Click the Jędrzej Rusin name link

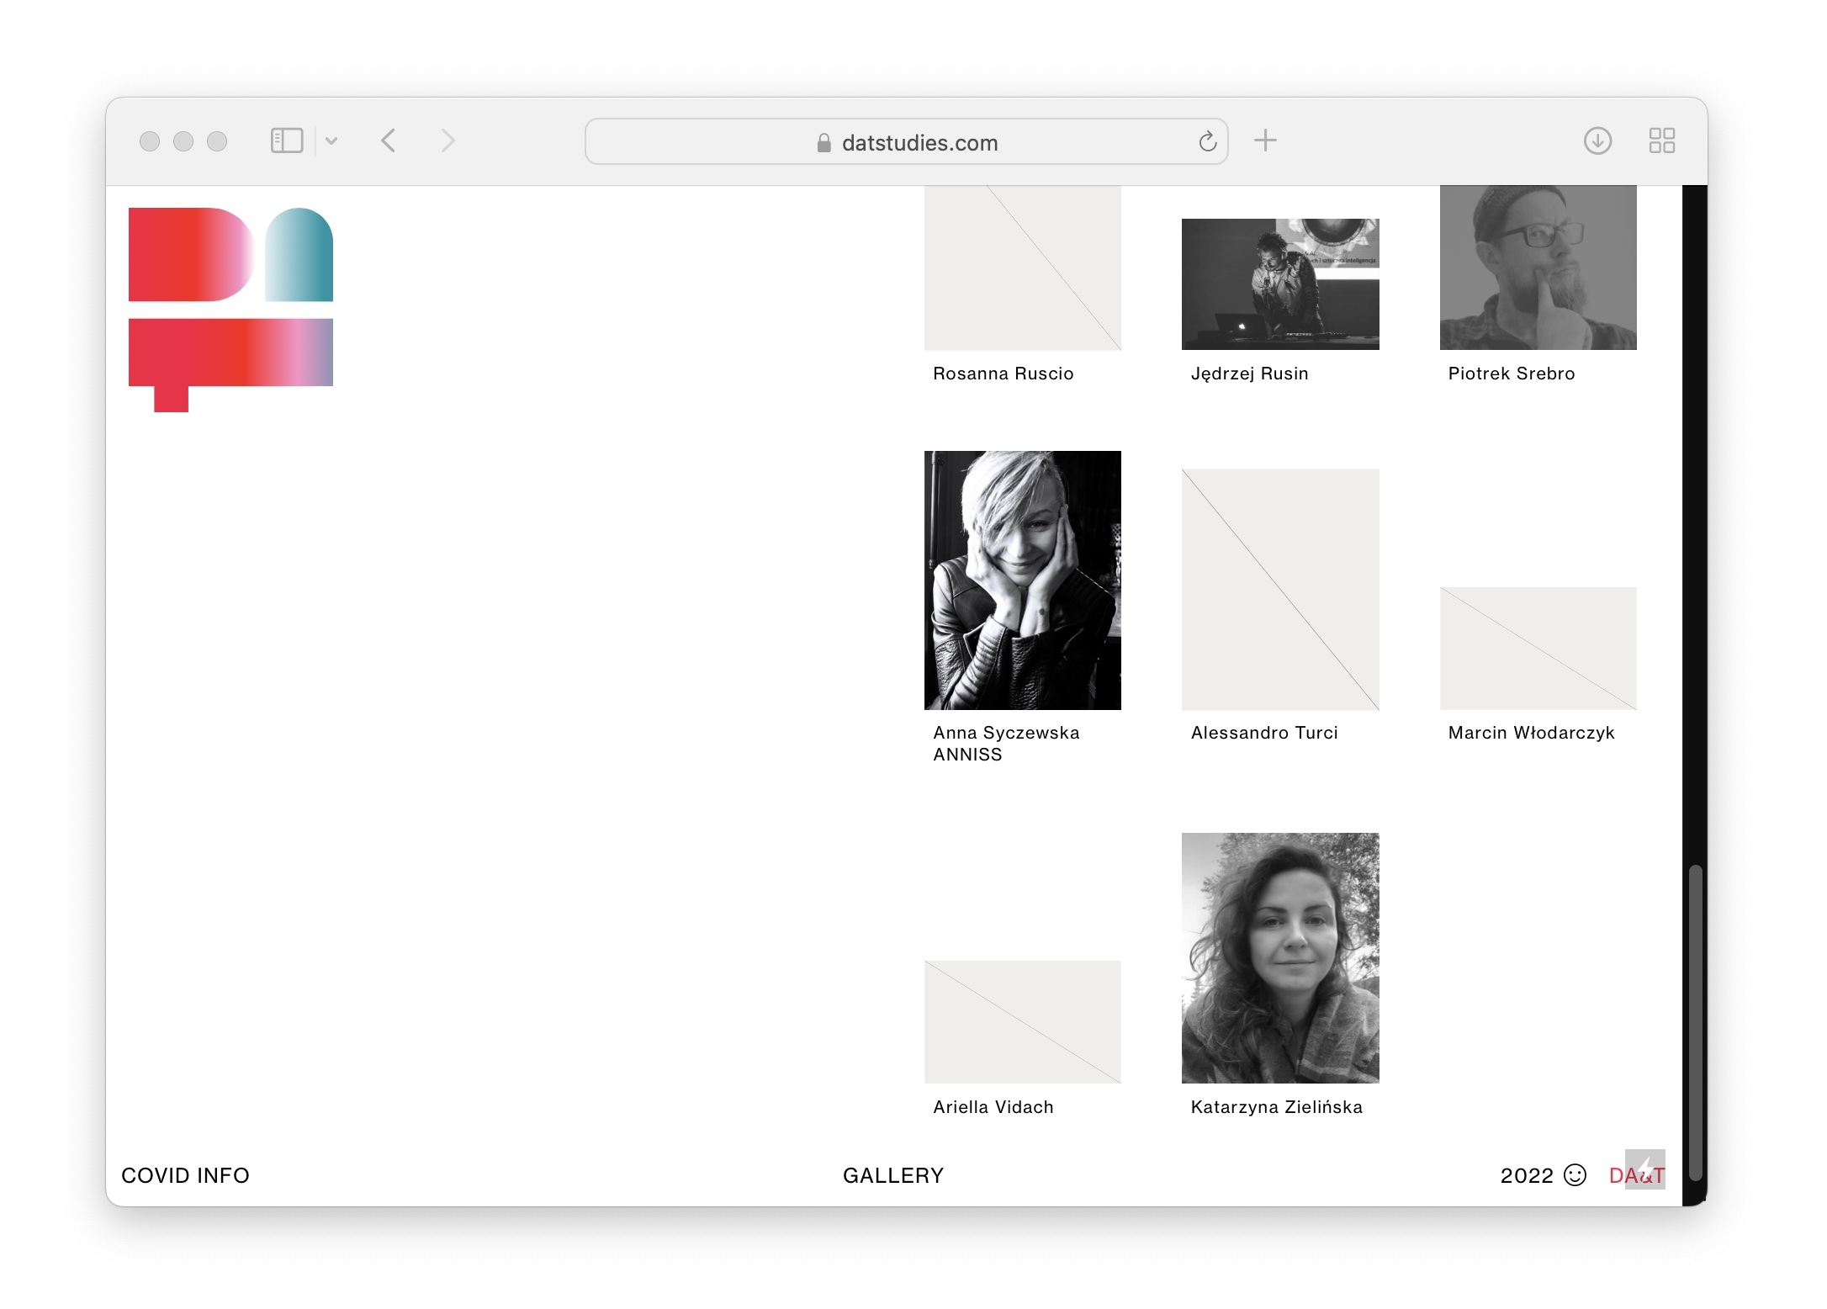click(1249, 374)
